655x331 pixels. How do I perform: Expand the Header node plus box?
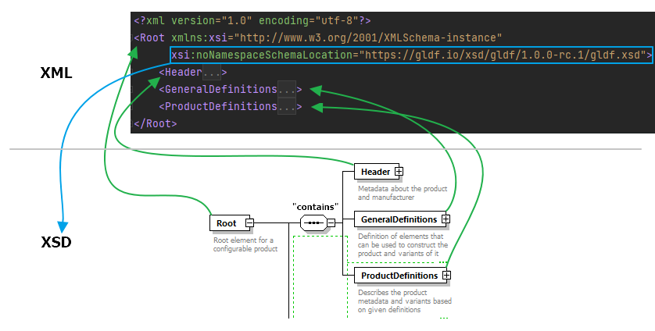tap(399, 172)
